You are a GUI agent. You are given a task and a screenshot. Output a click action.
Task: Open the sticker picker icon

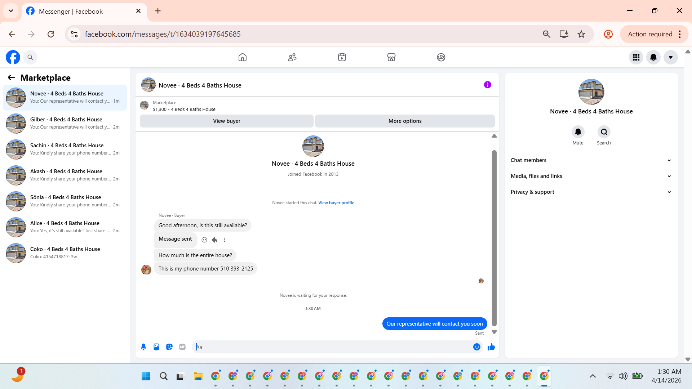[x=169, y=347]
